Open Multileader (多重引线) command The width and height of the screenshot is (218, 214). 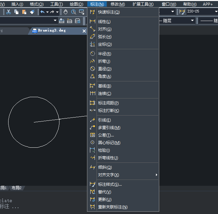pyautogui.click(x=109, y=128)
